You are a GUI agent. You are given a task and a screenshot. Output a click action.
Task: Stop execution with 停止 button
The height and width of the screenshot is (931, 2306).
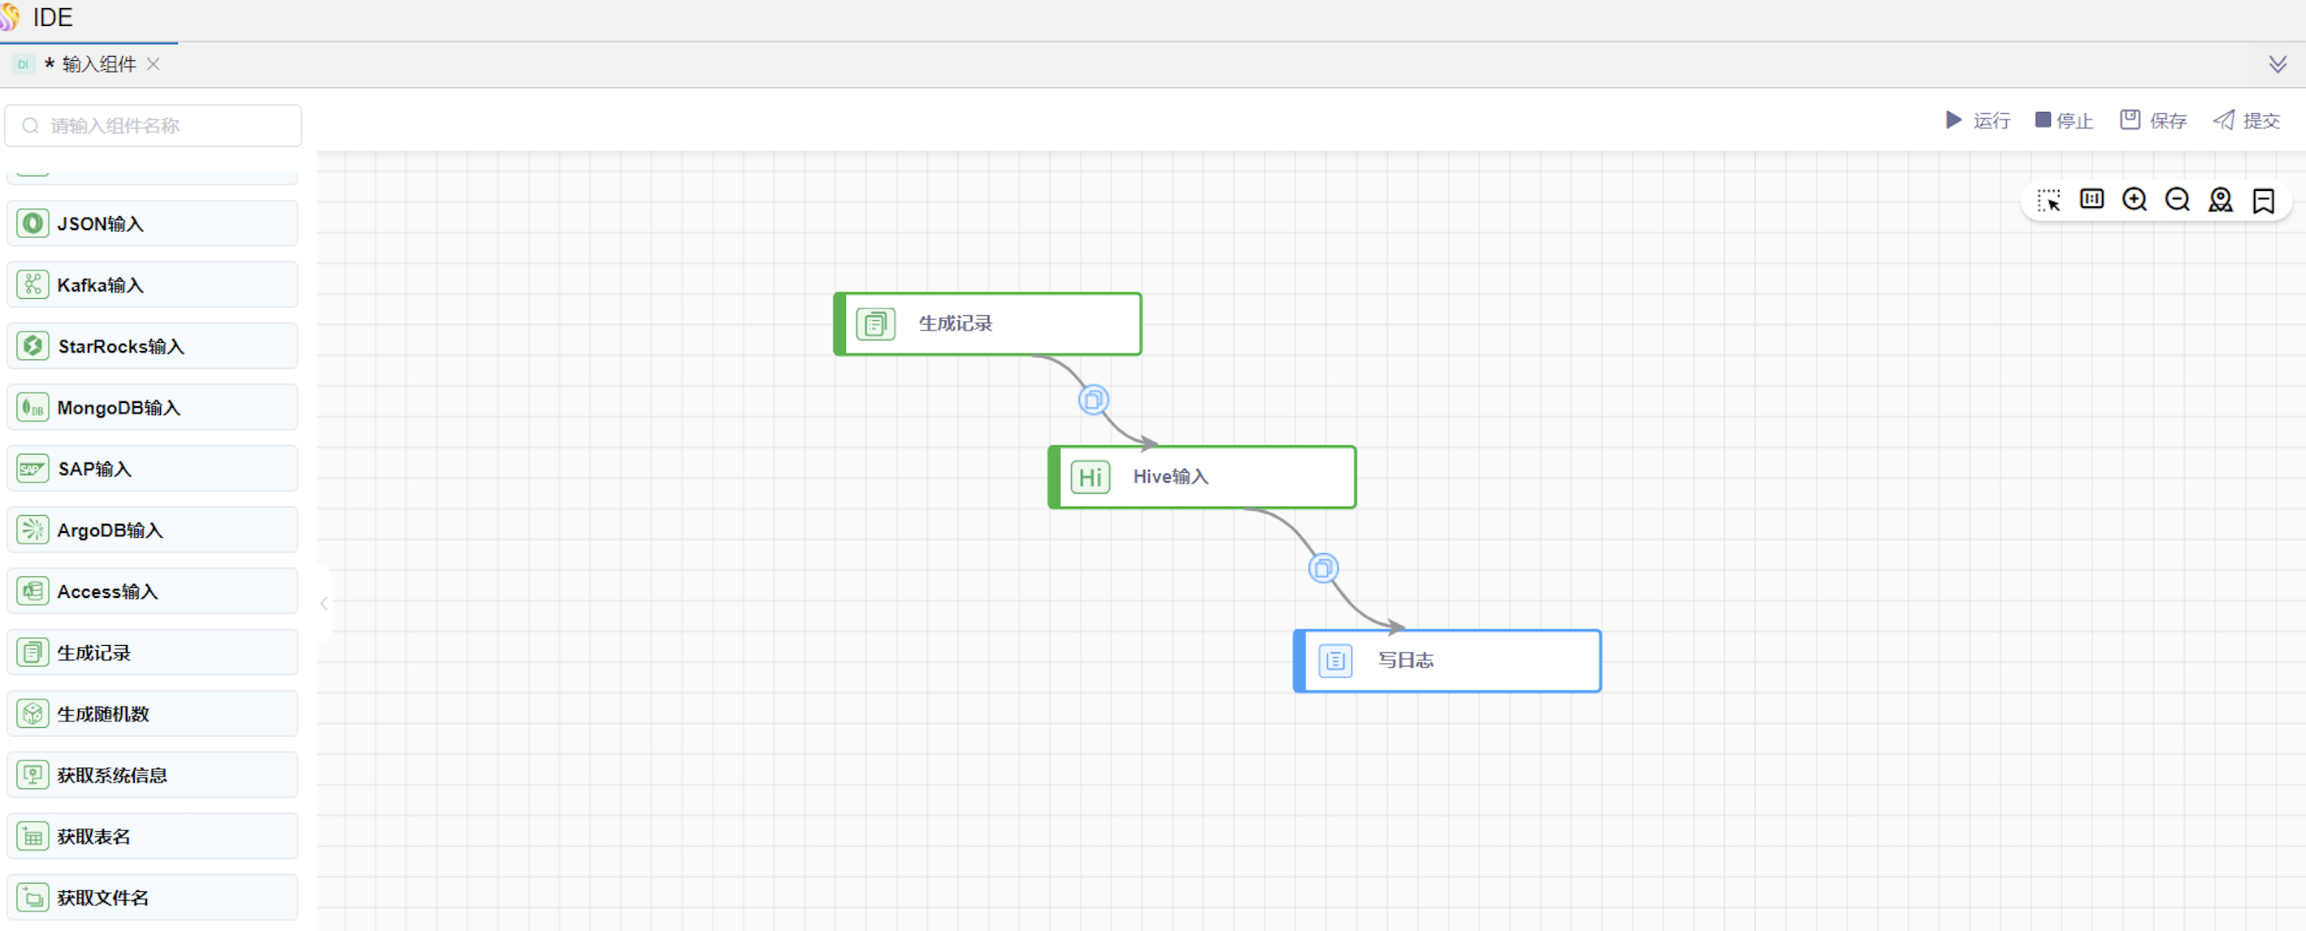[x=2063, y=120]
